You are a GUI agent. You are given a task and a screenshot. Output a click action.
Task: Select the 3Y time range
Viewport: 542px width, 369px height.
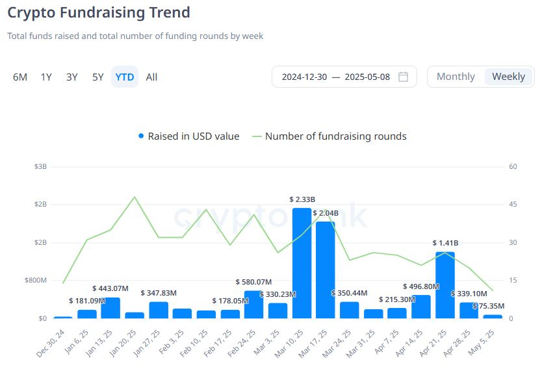(x=71, y=77)
